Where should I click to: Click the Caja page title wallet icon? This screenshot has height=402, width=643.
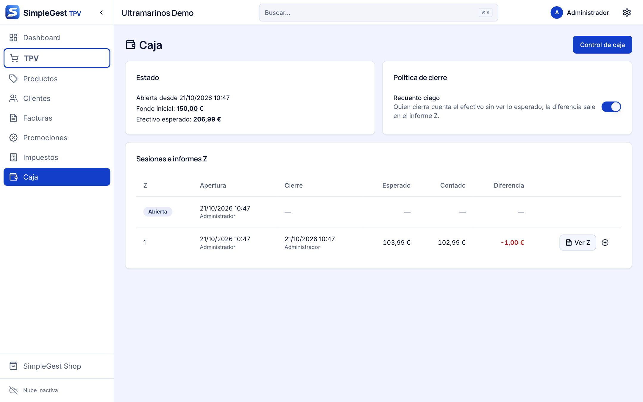click(x=131, y=45)
